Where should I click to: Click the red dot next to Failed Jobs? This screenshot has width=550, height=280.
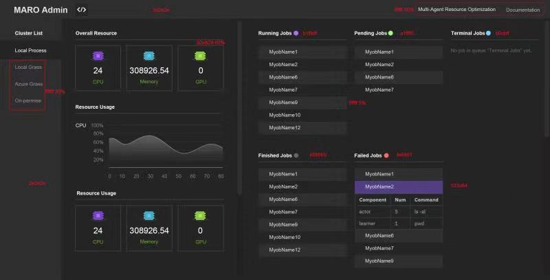(x=386, y=155)
